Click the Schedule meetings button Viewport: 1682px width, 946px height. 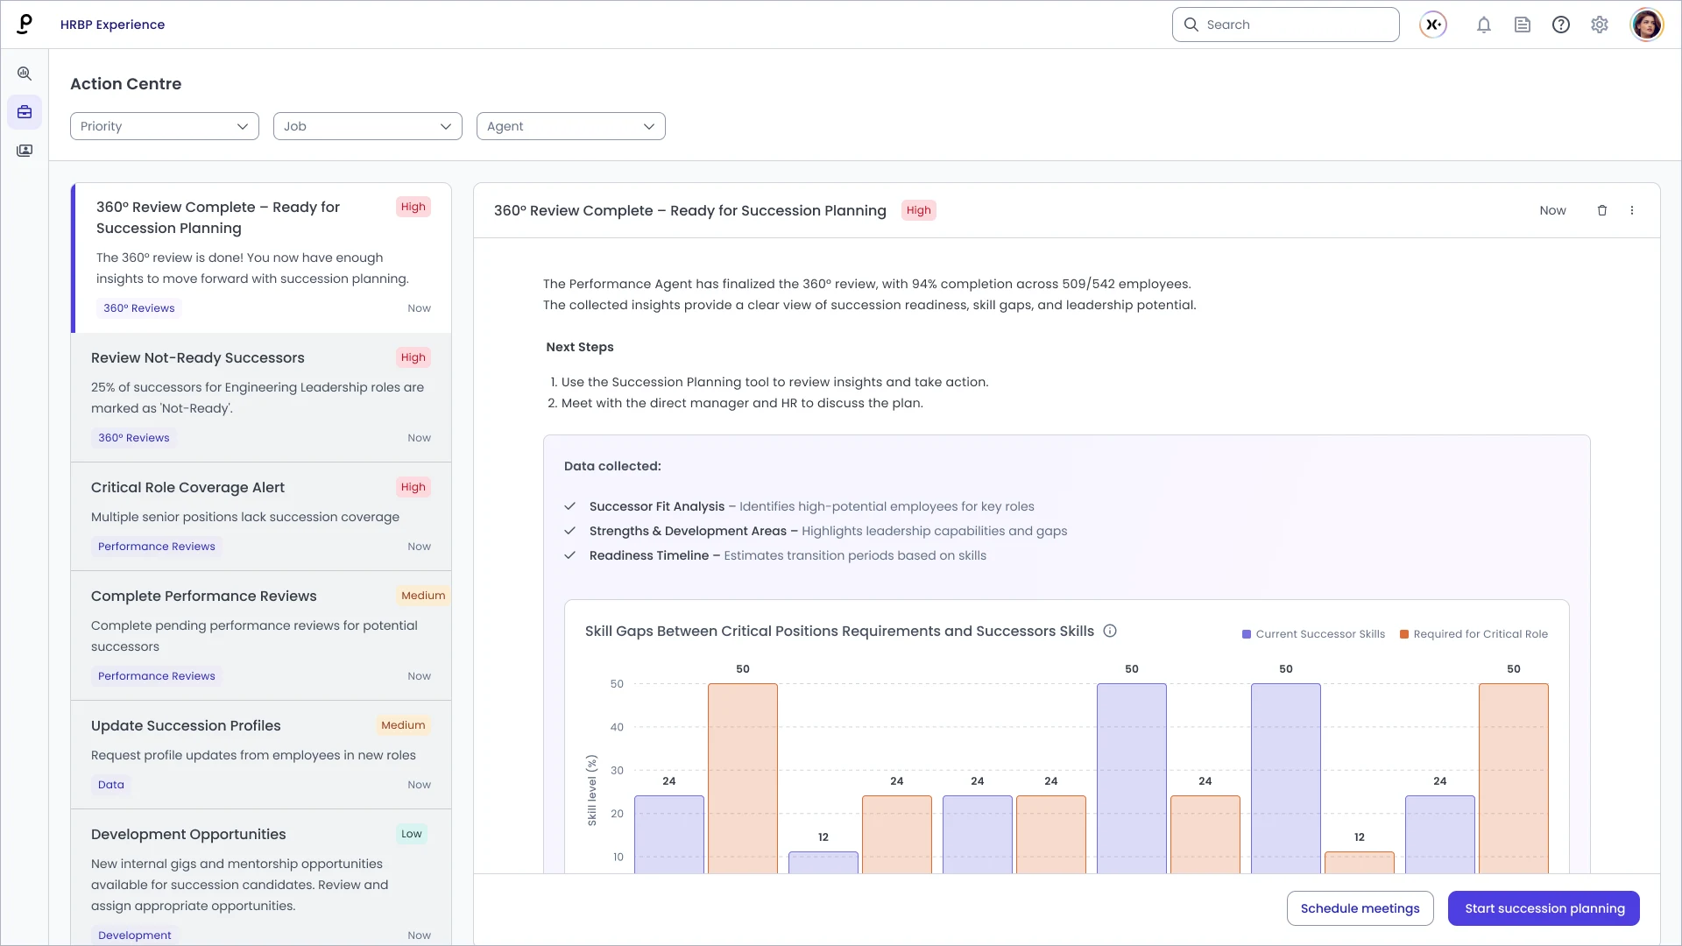pos(1360,908)
